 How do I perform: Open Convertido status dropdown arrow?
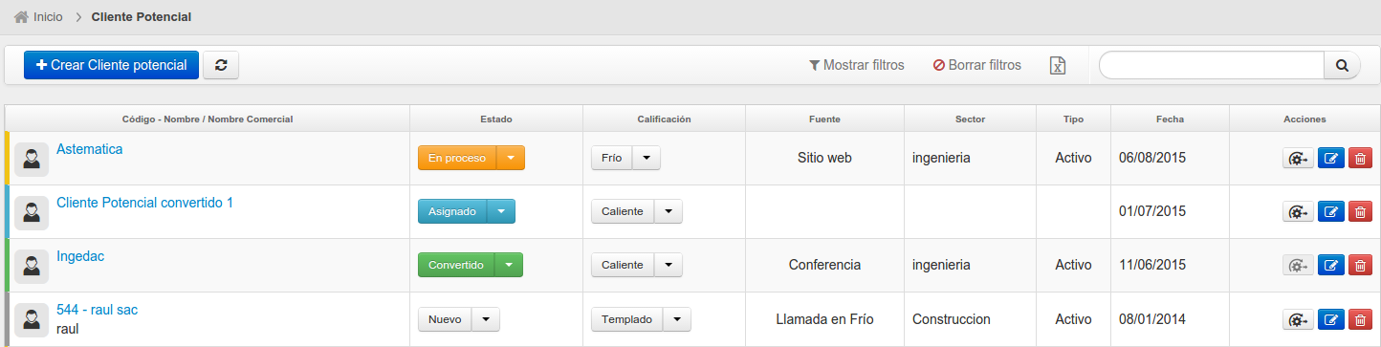[509, 266]
